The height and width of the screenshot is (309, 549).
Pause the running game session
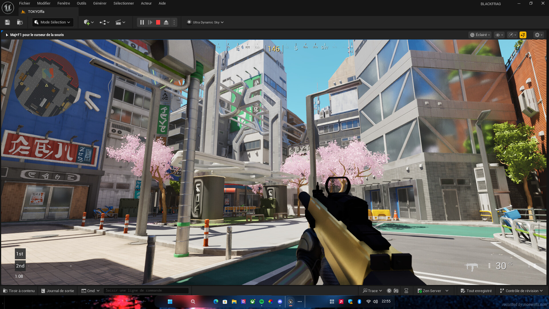coord(142,22)
